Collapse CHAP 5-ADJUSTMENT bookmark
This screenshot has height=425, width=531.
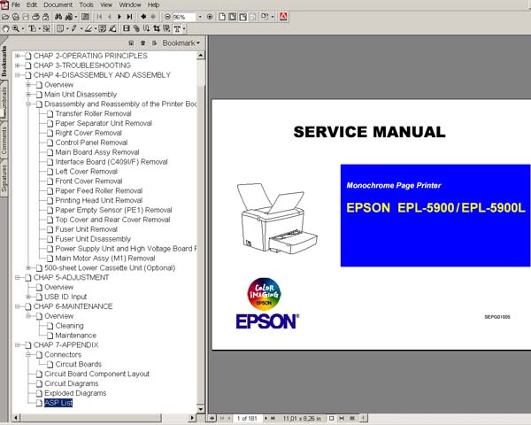(x=18, y=277)
